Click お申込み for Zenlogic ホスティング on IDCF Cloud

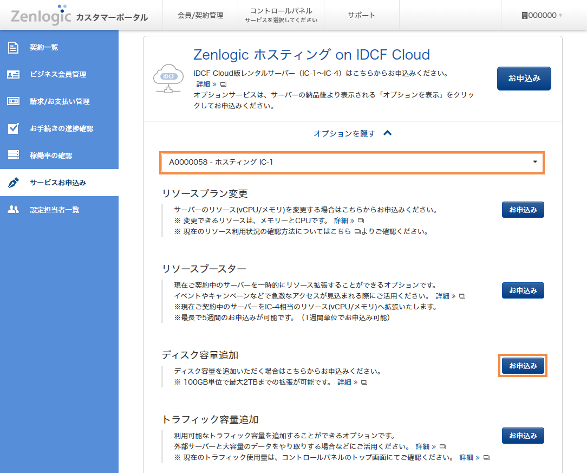(524, 78)
